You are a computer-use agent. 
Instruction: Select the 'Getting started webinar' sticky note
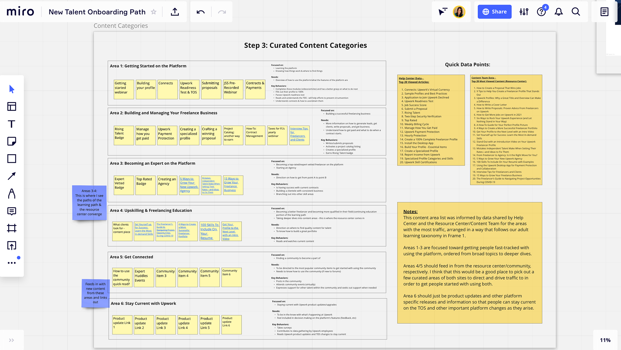[124, 89]
